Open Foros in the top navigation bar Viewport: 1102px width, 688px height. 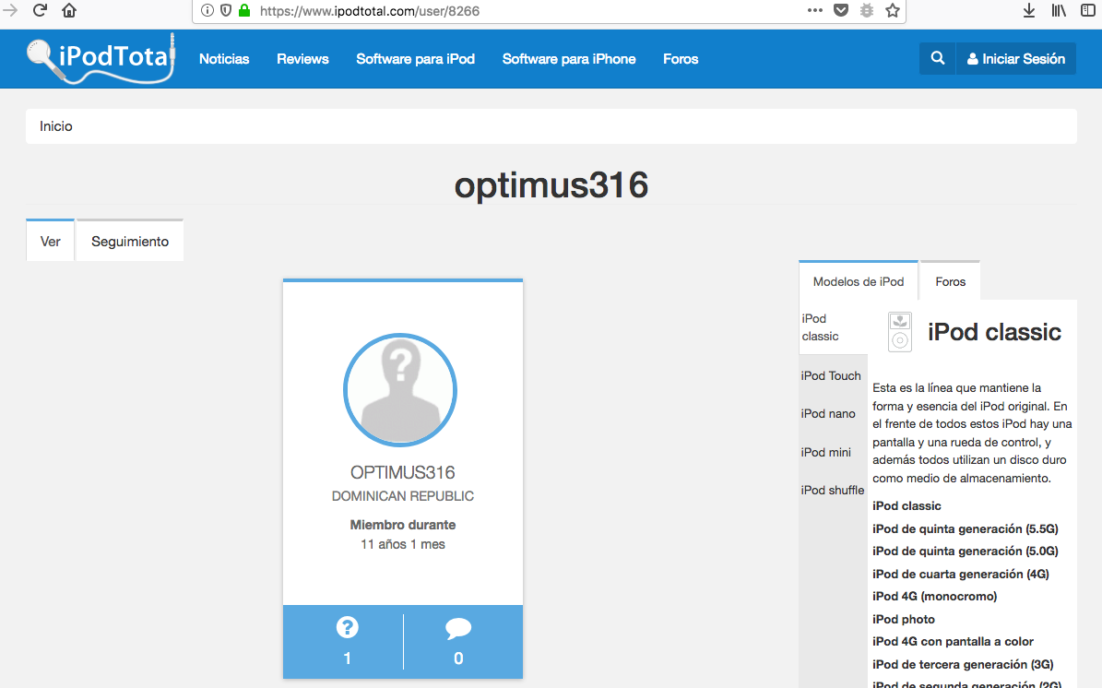681,59
